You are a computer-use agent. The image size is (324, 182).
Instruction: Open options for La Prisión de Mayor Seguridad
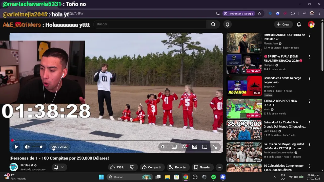[310, 144]
